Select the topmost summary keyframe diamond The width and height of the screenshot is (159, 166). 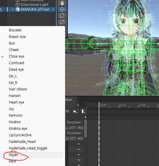click(99, 117)
